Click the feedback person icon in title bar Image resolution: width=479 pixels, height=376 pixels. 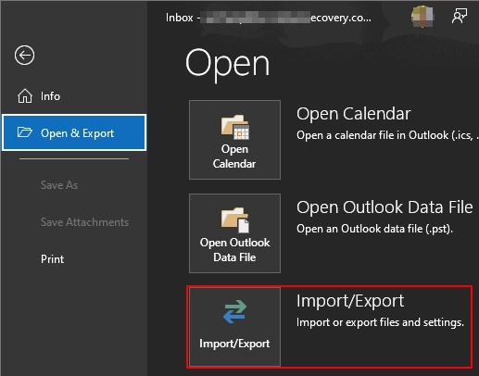(460, 16)
